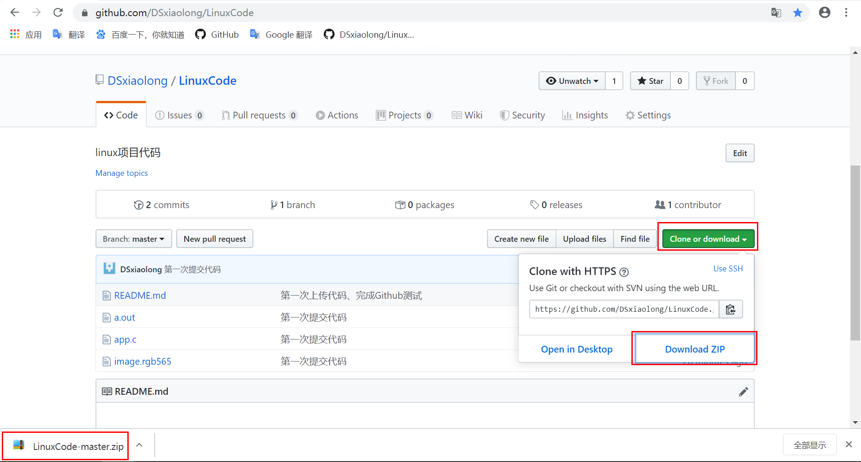Open the Unwatch dropdown

tap(572, 81)
